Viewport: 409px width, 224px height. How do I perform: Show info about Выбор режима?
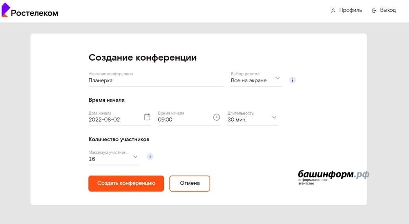coord(292,80)
